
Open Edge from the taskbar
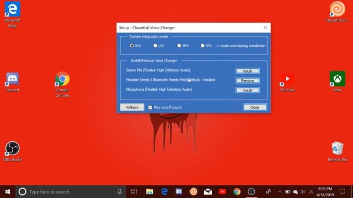pyautogui.click(x=164, y=192)
